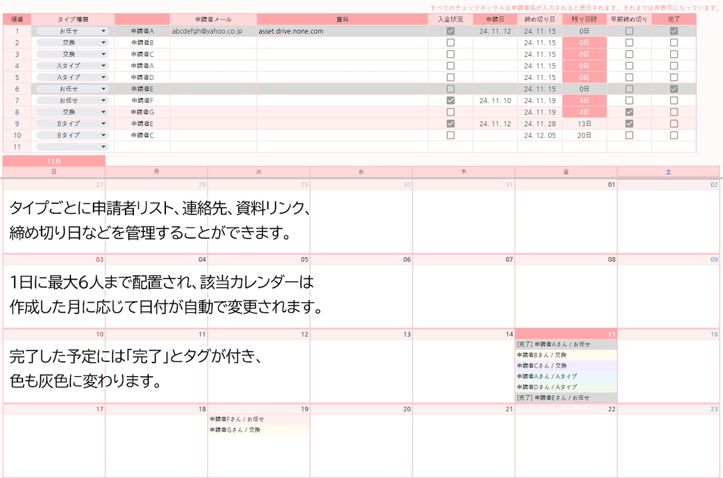Select applicant name cell 申請者F
This screenshot has height=478, width=723.
coord(142,100)
